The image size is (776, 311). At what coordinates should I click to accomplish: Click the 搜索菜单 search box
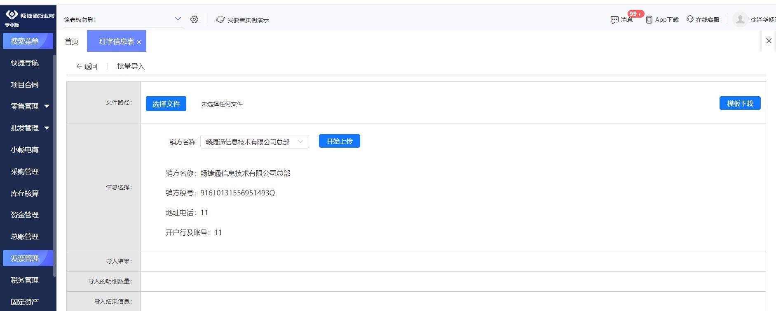pyautogui.click(x=28, y=41)
